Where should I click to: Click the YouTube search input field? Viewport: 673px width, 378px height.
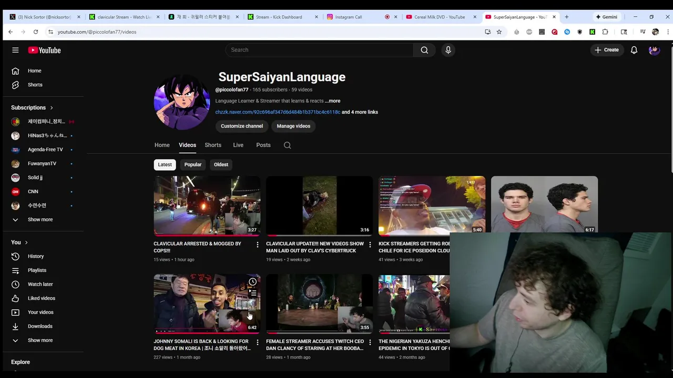(320, 50)
